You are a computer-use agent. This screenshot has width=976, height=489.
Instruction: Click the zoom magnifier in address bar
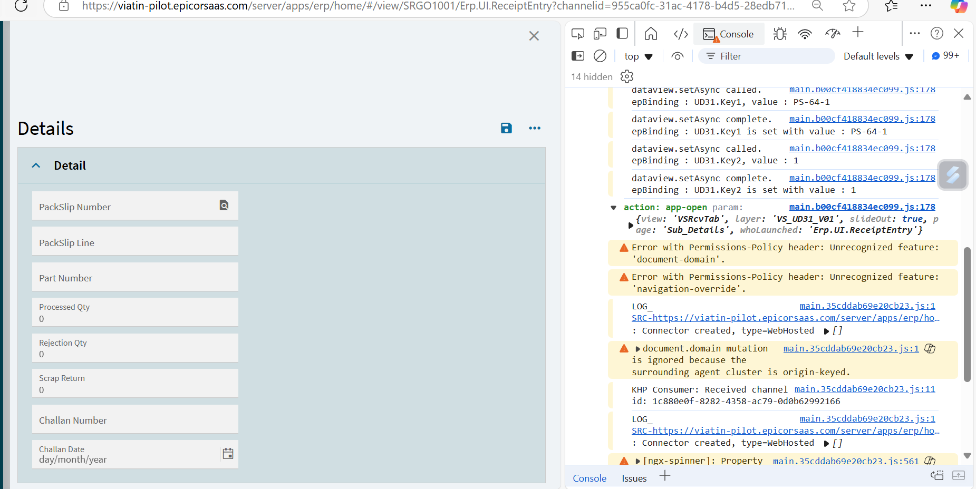(817, 6)
